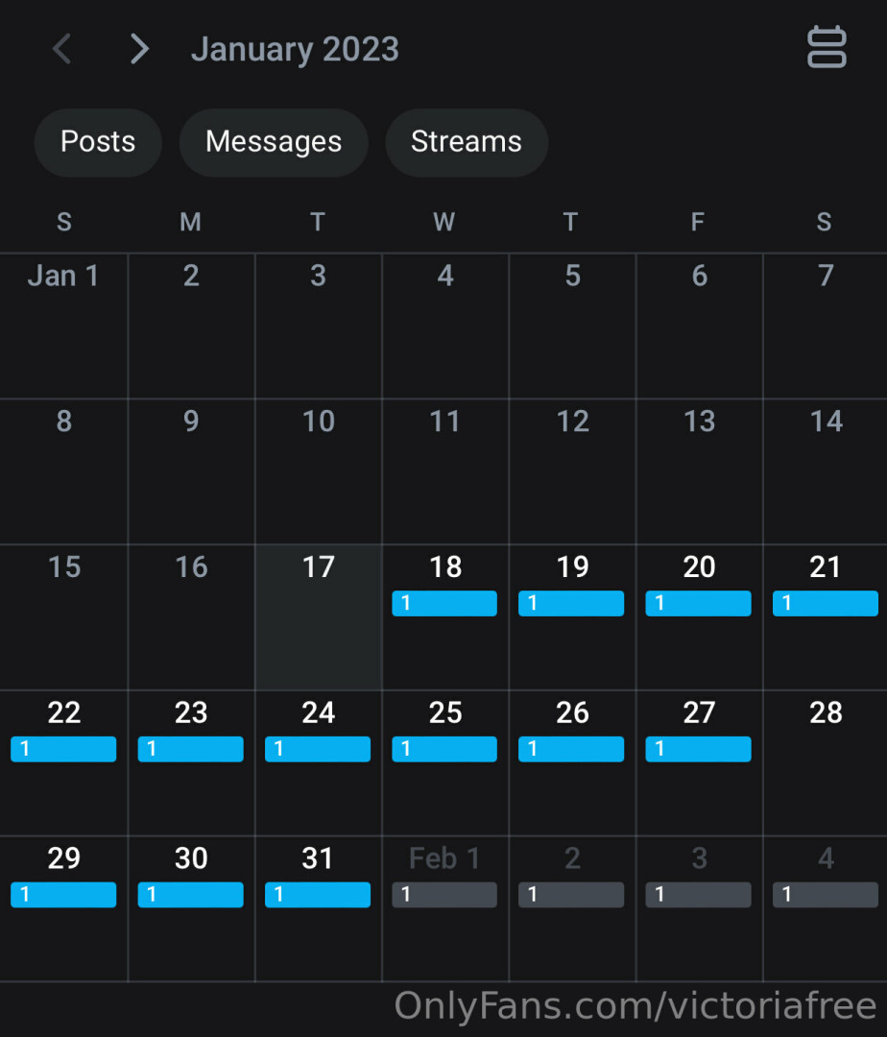Image resolution: width=887 pixels, height=1037 pixels.
Task: Click the grey event bar on February 4
Action: [825, 895]
